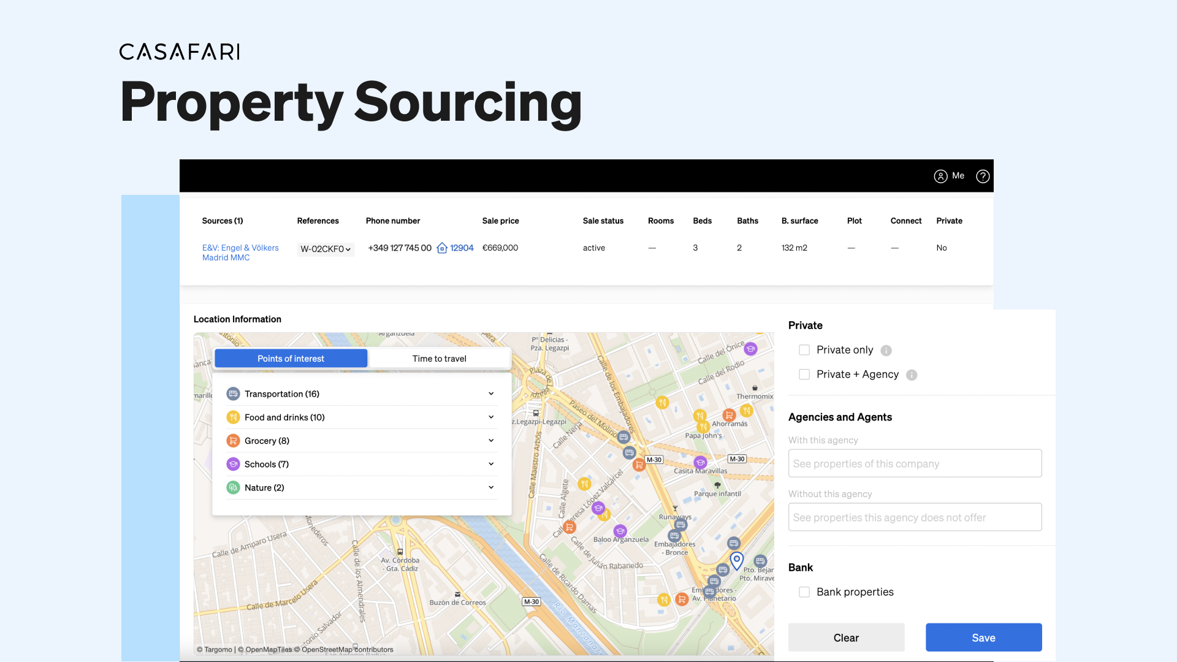Enable the Bank properties checkbox

pyautogui.click(x=804, y=592)
